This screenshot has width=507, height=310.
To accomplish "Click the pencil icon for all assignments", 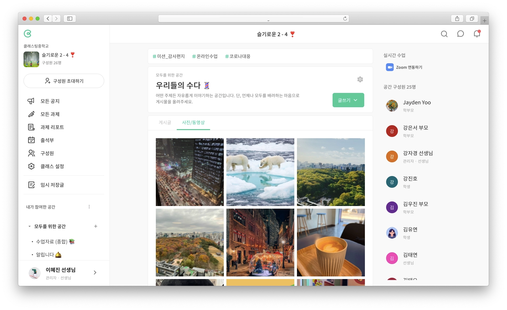I will [31, 114].
